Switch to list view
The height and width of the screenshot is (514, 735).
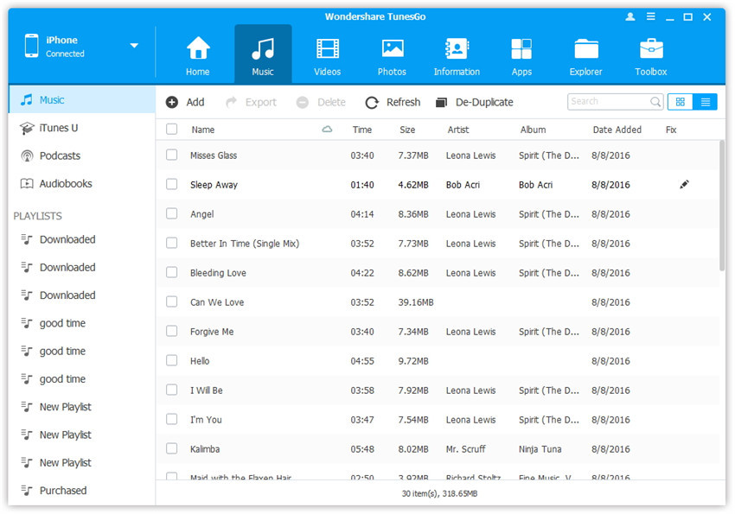705,102
